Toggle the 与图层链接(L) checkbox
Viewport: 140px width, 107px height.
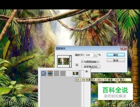(82, 62)
